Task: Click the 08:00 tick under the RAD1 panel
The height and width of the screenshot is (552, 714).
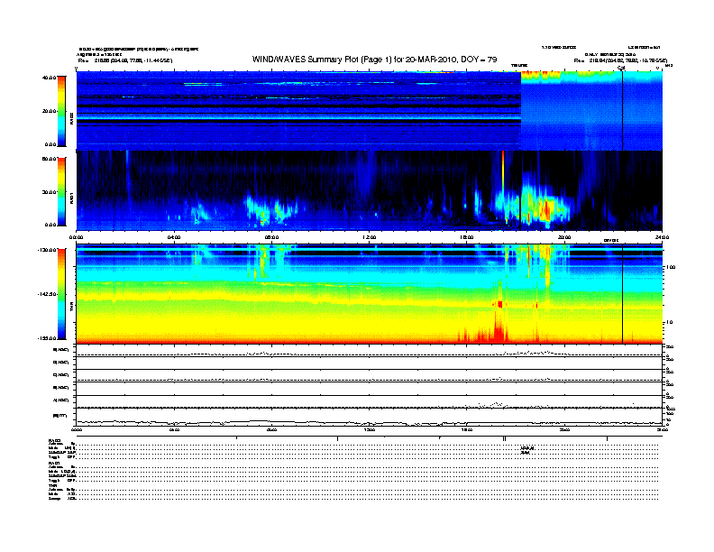Action: [x=272, y=237]
